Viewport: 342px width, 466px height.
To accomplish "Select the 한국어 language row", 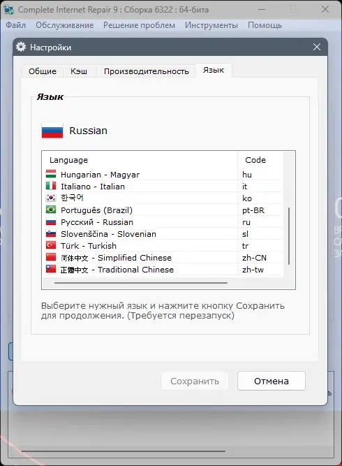I will pos(163,198).
